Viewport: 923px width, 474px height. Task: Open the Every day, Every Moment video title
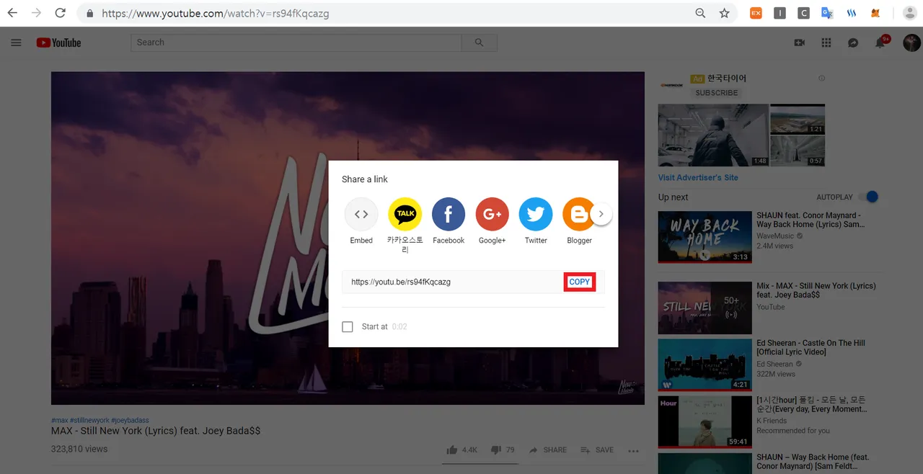[811, 404]
